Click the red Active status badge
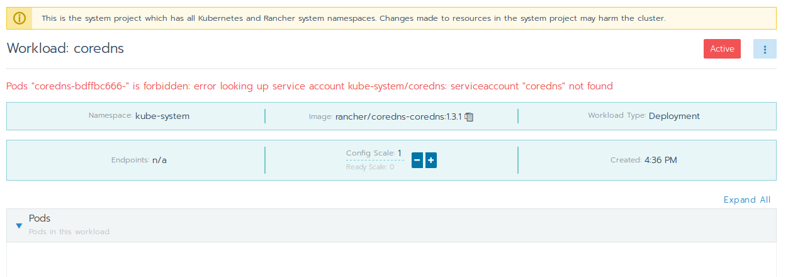The height and width of the screenshot is (277, 788). pos(722,49)
